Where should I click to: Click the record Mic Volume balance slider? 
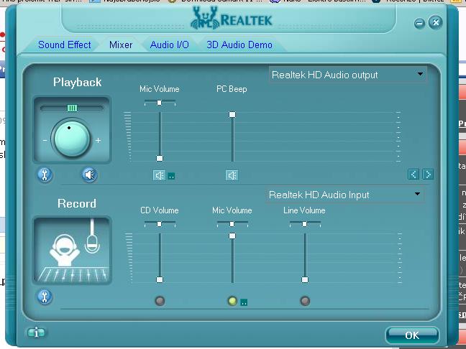click(232, 224)
